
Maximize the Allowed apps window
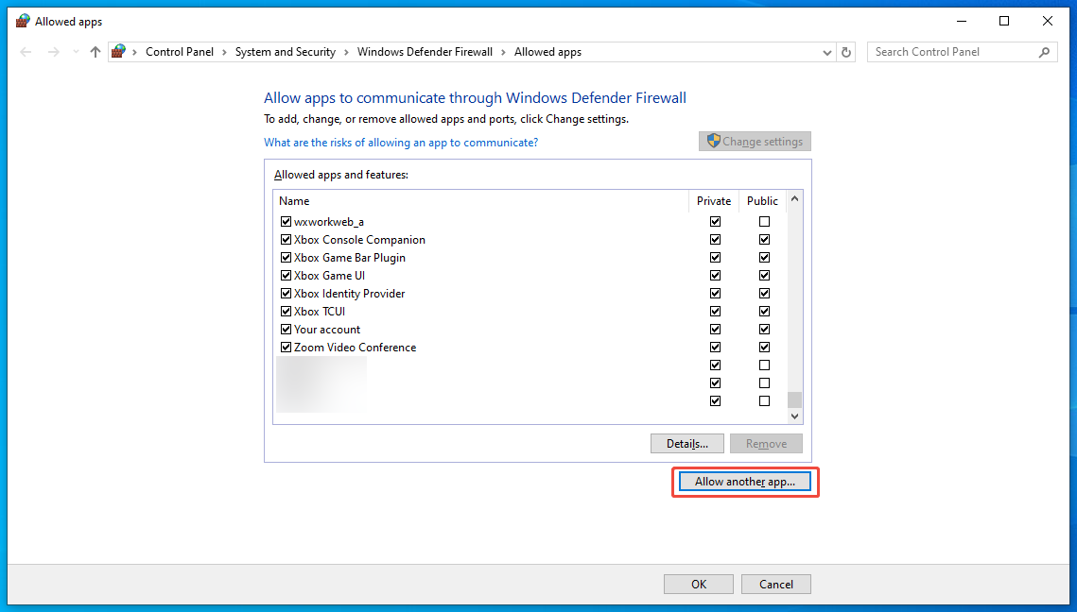point(1003,22)
